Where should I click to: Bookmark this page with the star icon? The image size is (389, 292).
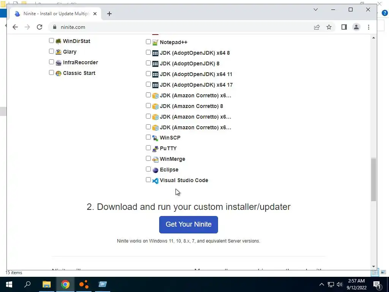pyautogui.click(x=329, y=27)
